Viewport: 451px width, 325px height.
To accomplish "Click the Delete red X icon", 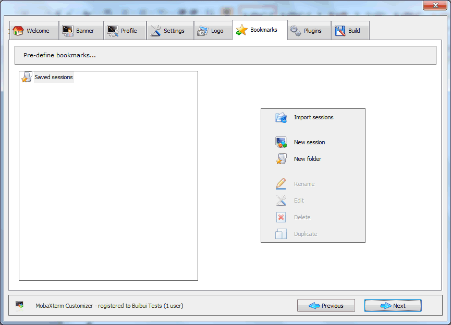I will [x=281, y=217].
